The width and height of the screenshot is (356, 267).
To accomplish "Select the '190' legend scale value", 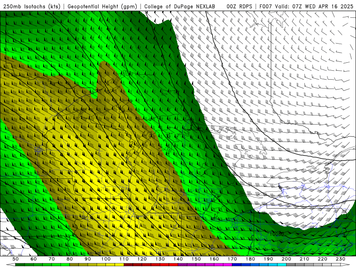I will pyautogui.click(x=268, y=259).
